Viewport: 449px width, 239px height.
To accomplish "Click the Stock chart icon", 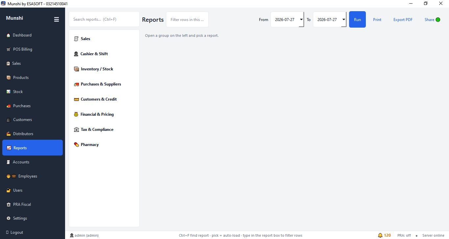I will (9, 92).
